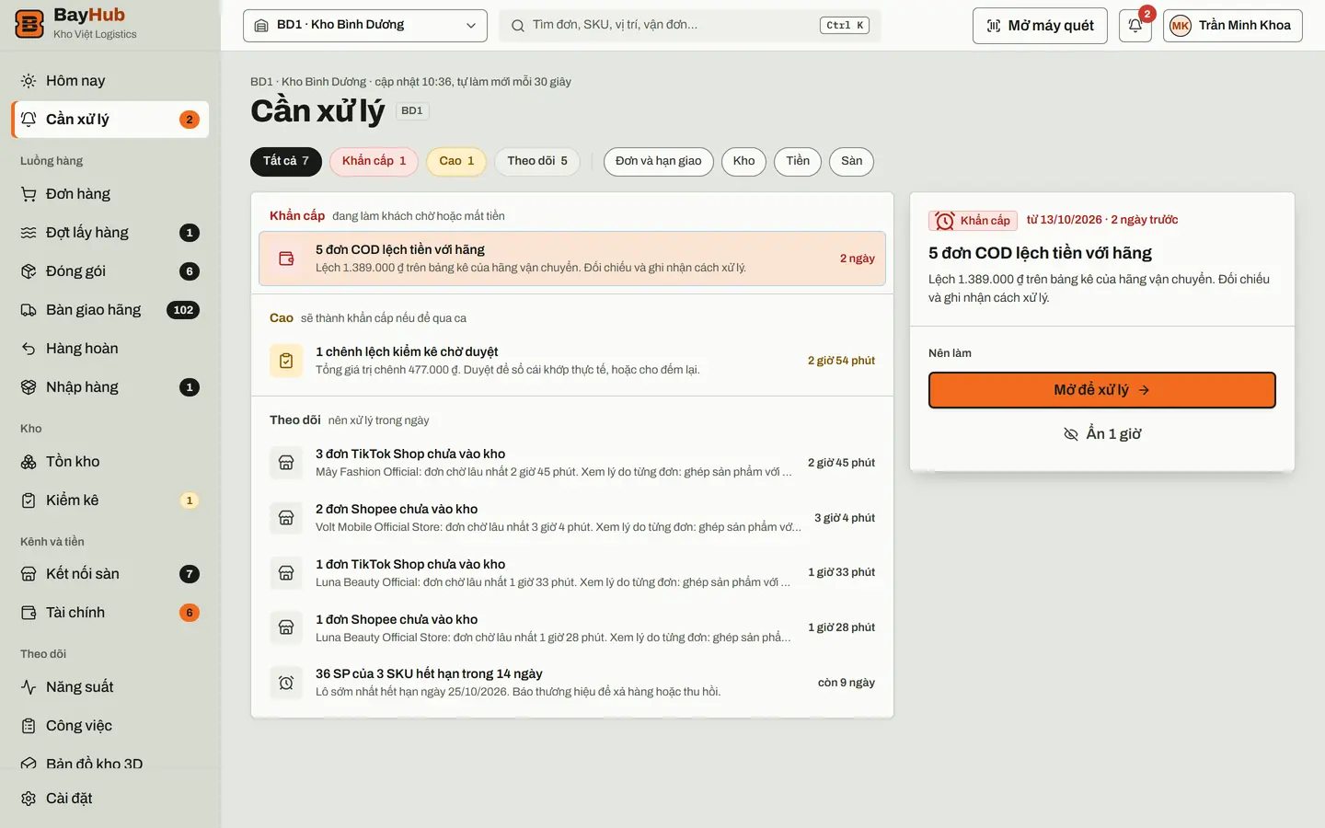Click the BD1 badge beside the page title
The width and height of the screenshot is (1325, 828).
click(x=412, y=111)
